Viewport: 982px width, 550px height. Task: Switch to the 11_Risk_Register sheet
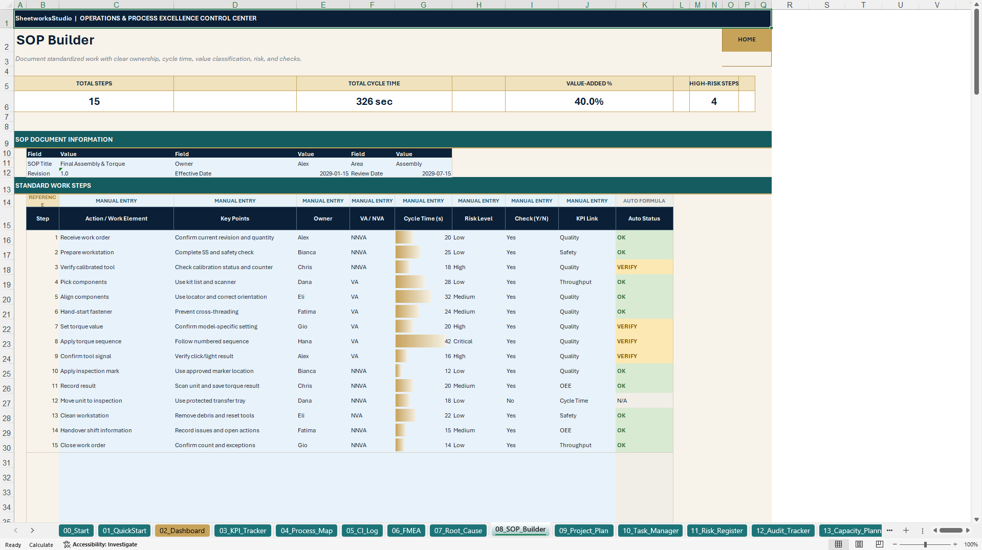coord(716,531)
